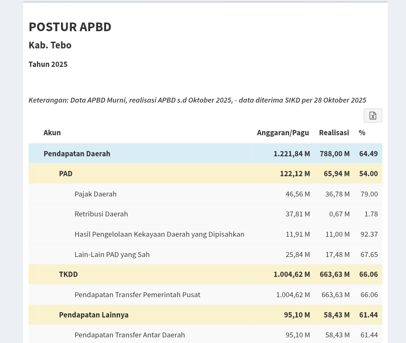Image resolution: width=406 pixels, height=343 pixels.
Task: Sort by the percentage column header
Action: (362, 132)
